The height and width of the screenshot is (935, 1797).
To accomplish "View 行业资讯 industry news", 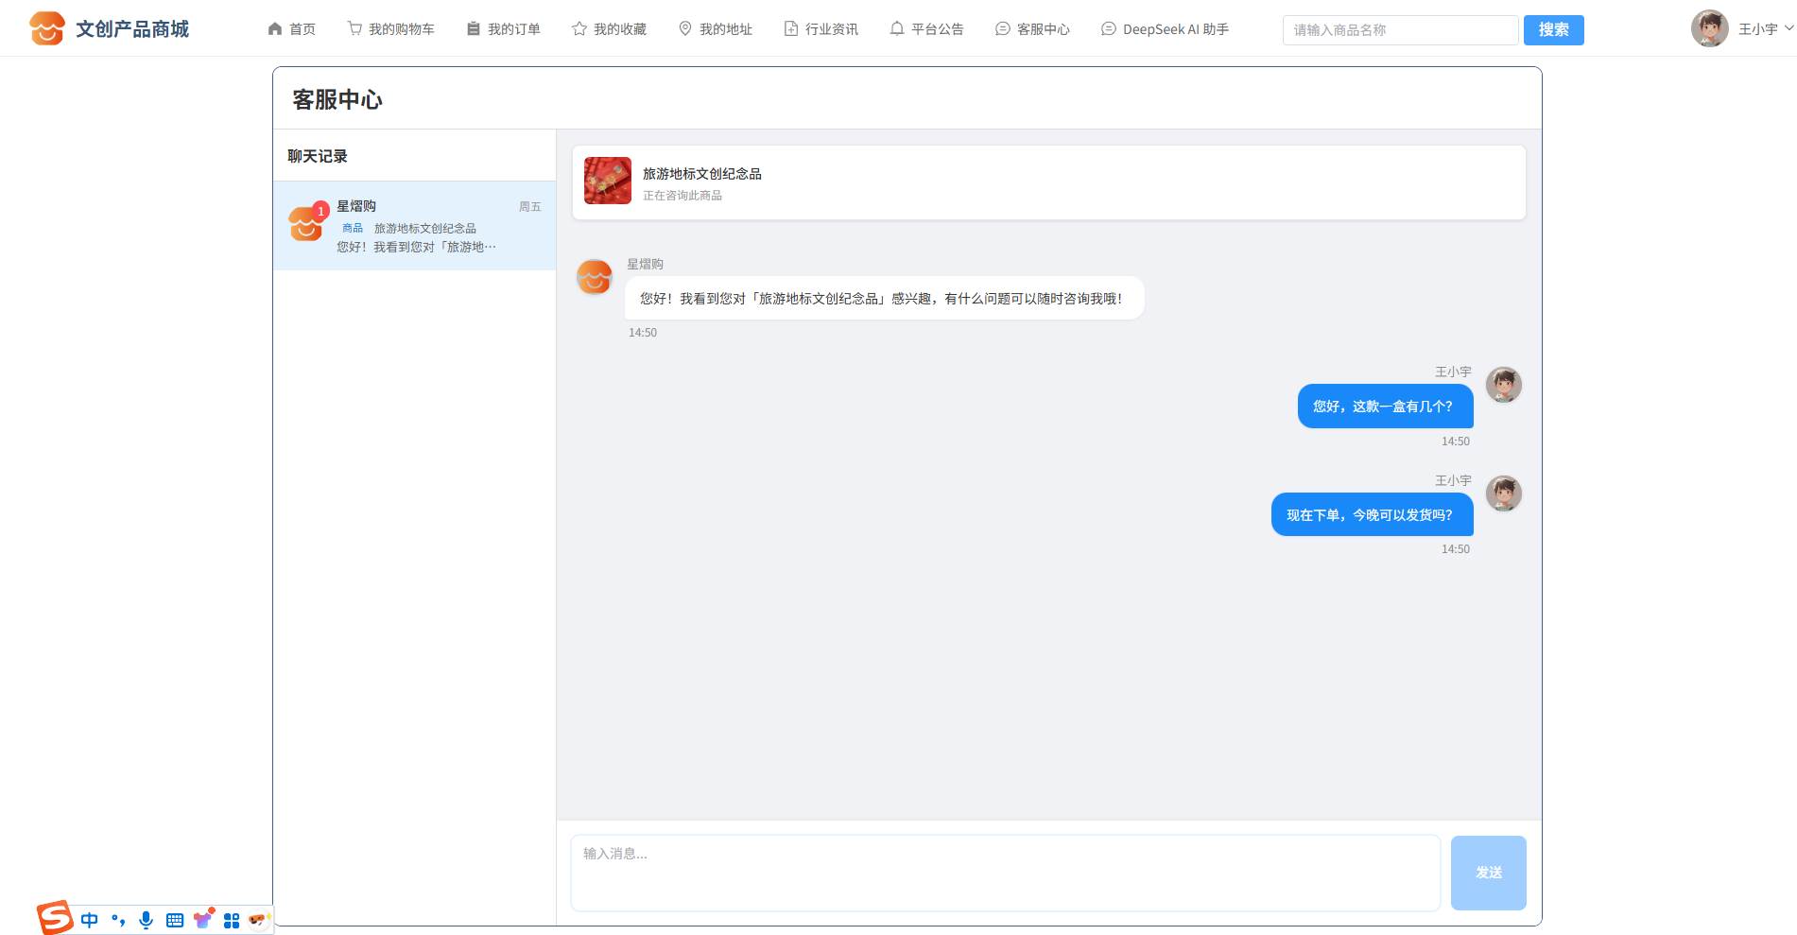I will click(x=821, y=29).
